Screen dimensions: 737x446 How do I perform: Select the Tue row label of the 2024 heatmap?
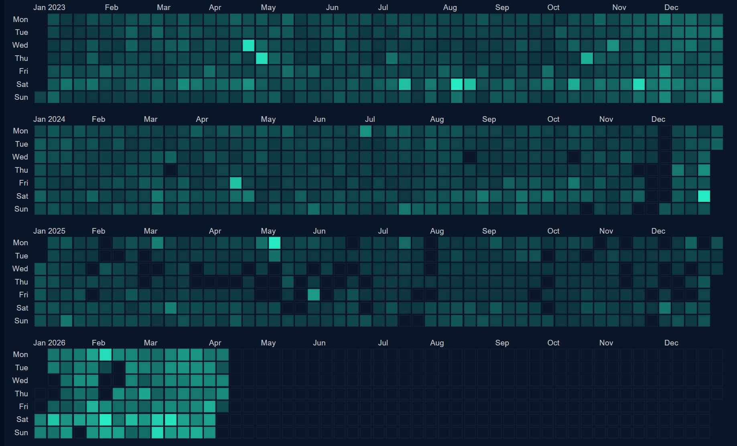click(22, 144)
